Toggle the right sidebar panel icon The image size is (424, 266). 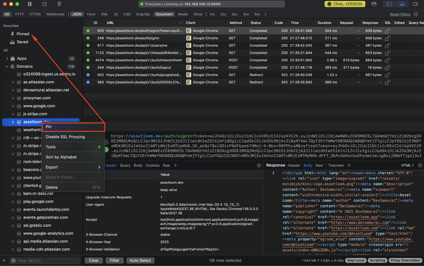pos(415,4)
